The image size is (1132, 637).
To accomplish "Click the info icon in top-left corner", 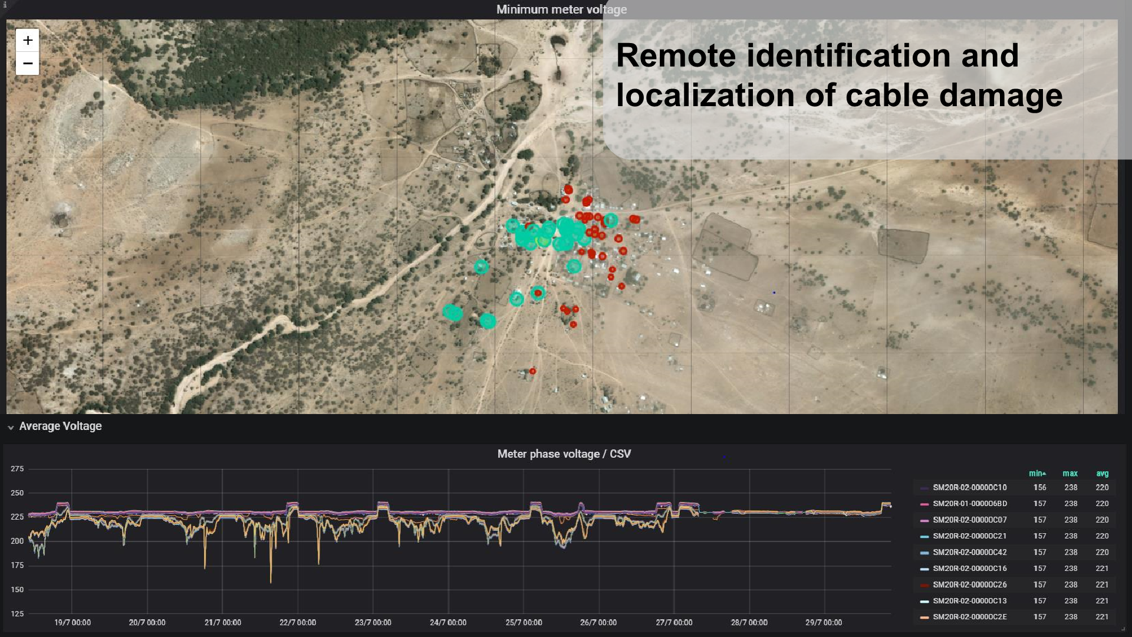I will 4,4.
